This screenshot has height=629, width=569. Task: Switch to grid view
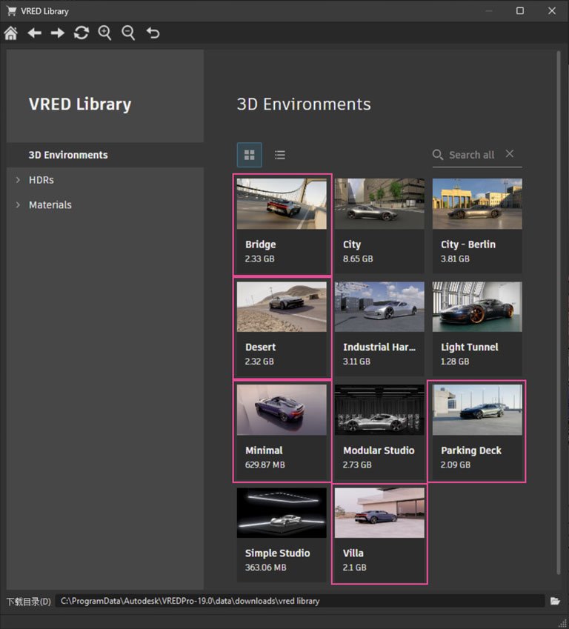(x=250, y=155)
